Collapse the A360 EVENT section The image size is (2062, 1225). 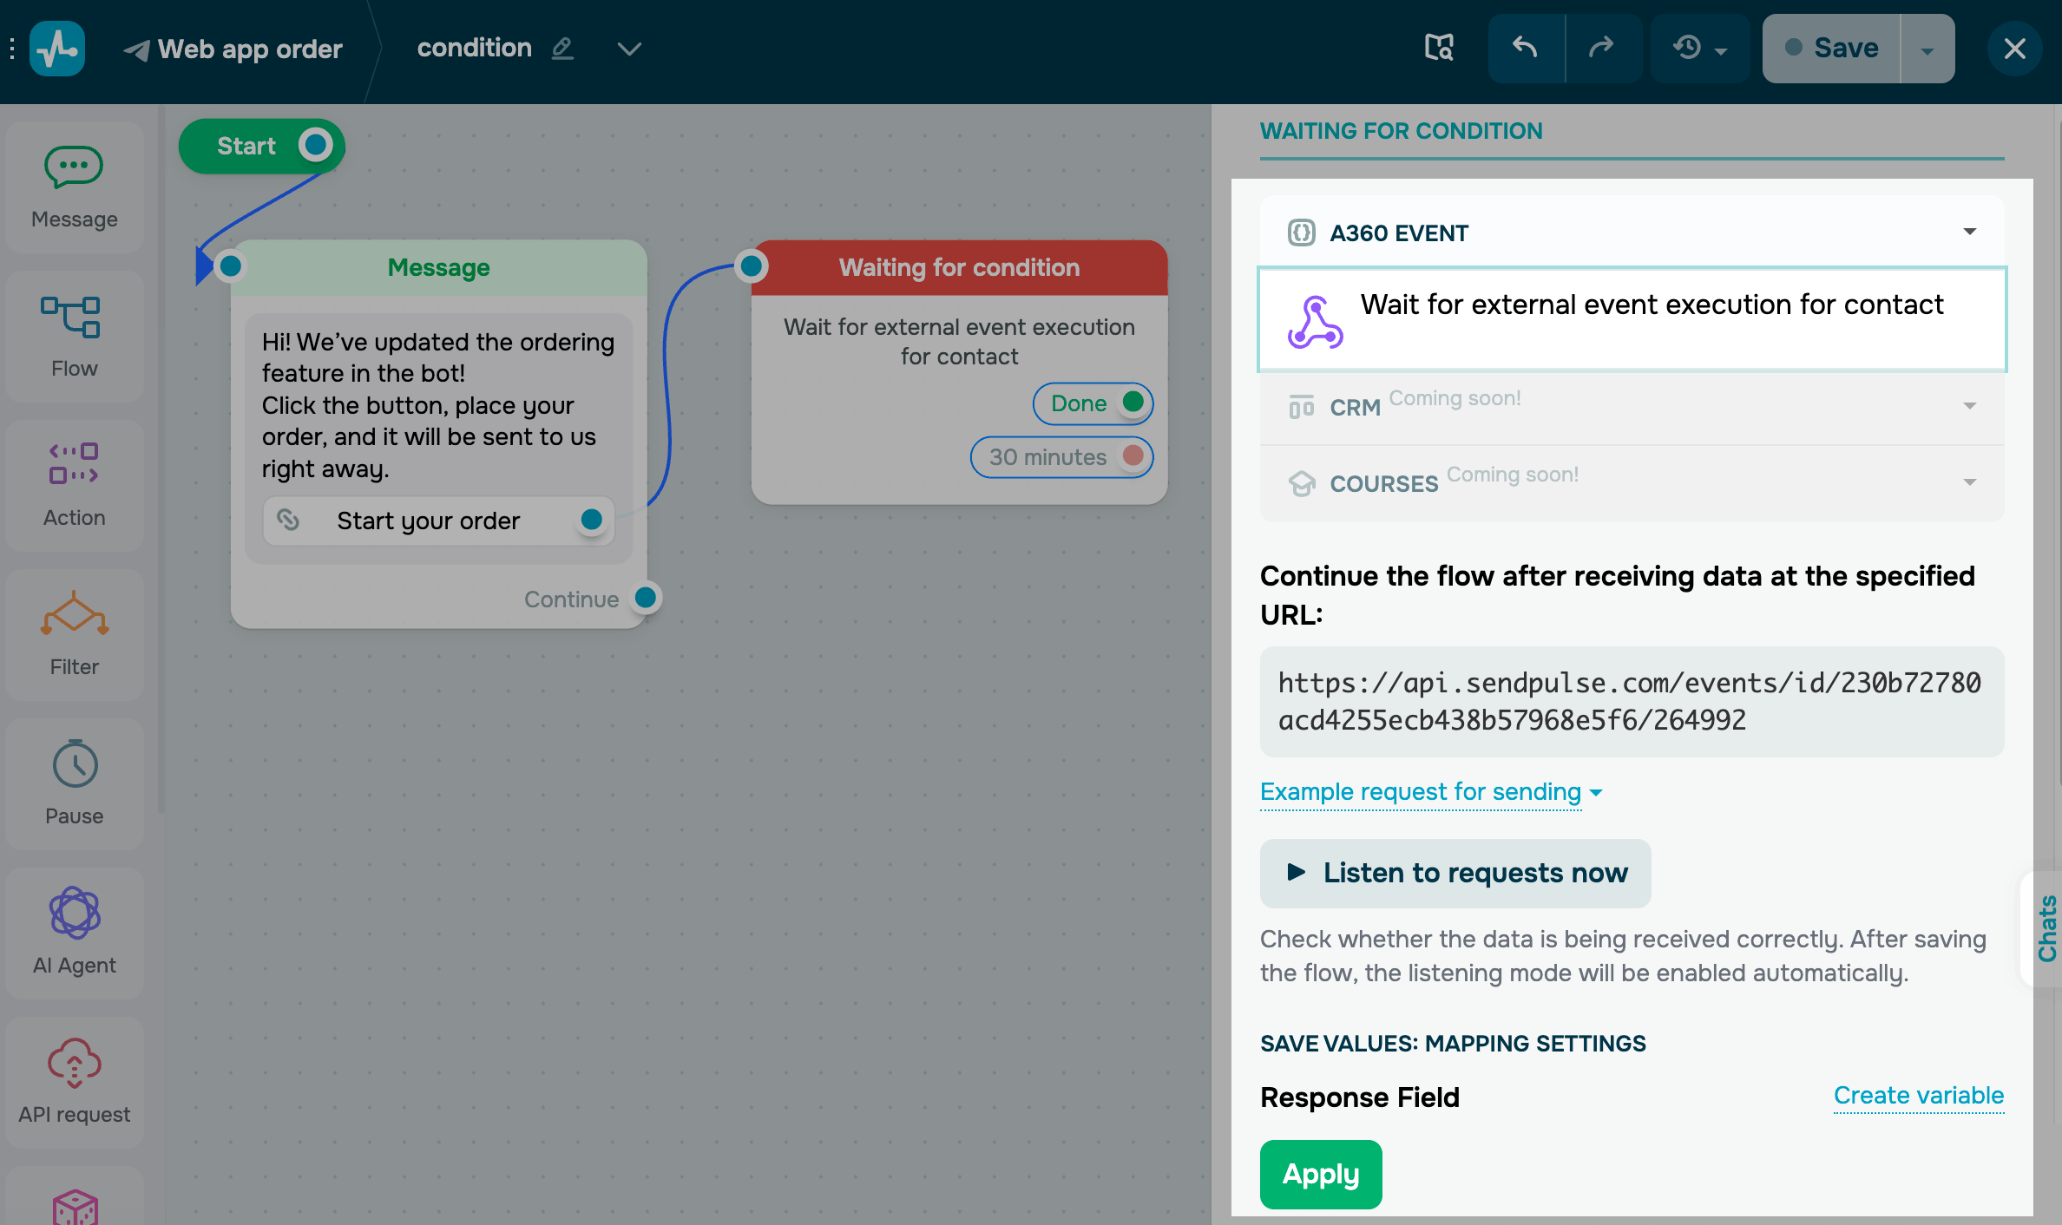pos(1969,232)
